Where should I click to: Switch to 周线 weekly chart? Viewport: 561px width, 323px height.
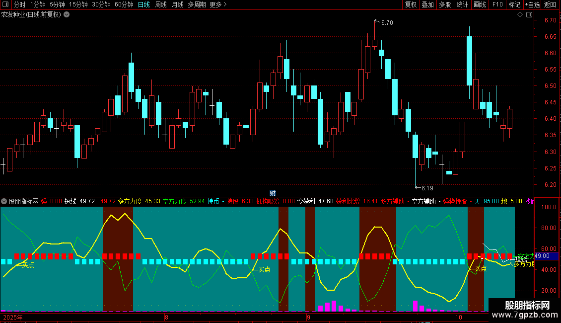click(x=161, y=4)
